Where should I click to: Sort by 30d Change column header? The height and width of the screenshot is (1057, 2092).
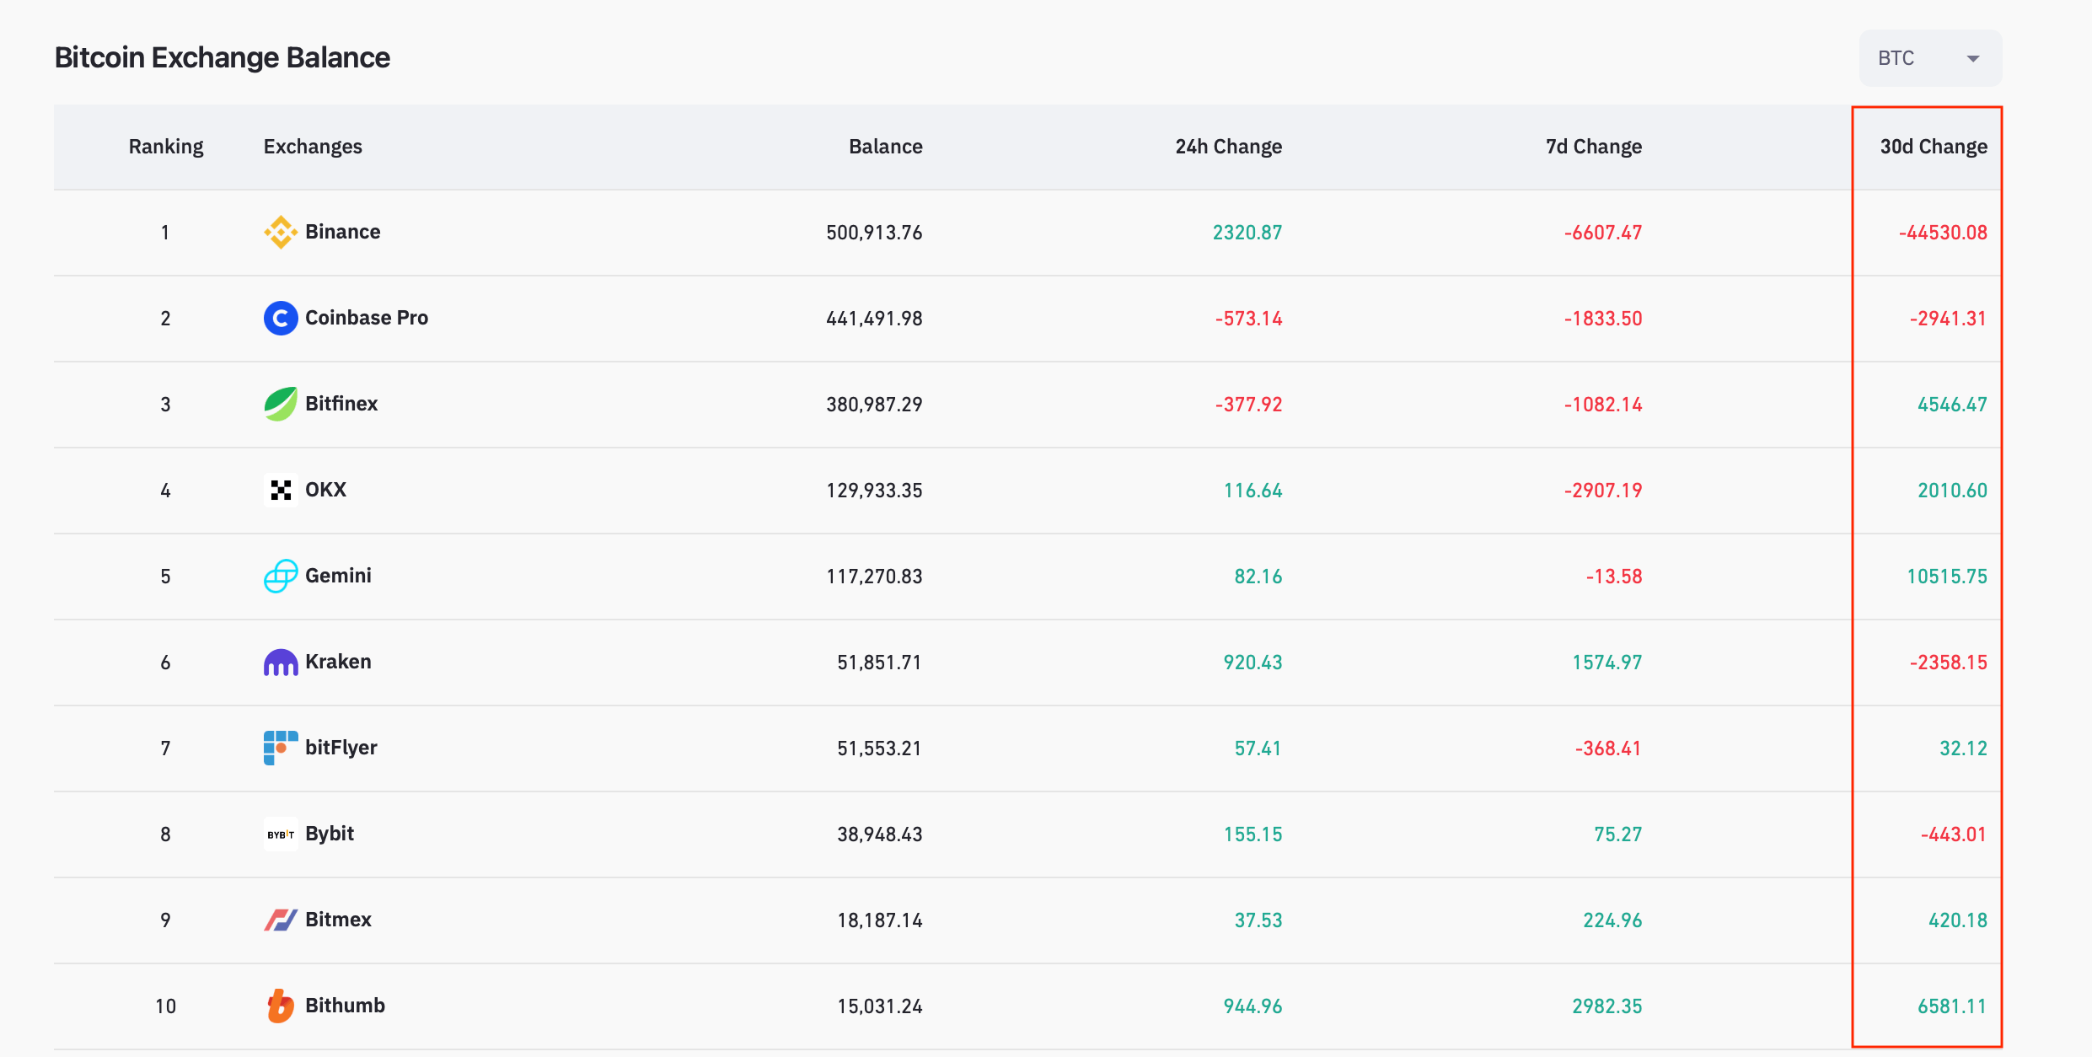(x=1933, y=147)
